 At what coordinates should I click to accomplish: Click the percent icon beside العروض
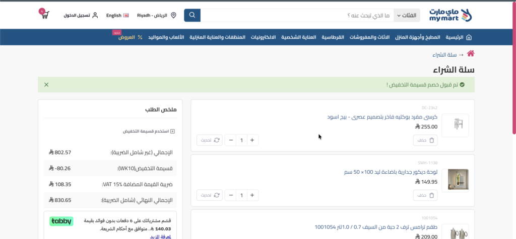140,37
